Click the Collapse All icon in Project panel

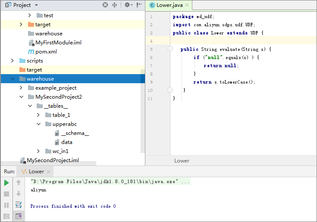pyautogui.click(x=114, y=5)
